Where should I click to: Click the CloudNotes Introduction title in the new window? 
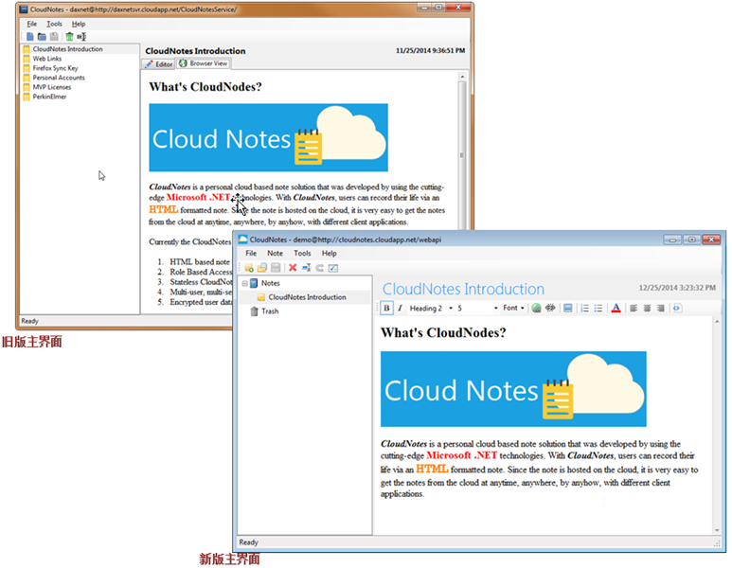point(463,289)
